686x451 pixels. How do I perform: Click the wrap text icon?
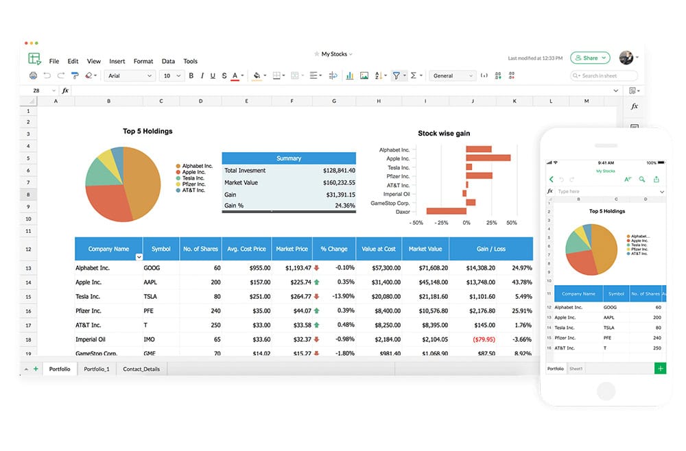333,75
